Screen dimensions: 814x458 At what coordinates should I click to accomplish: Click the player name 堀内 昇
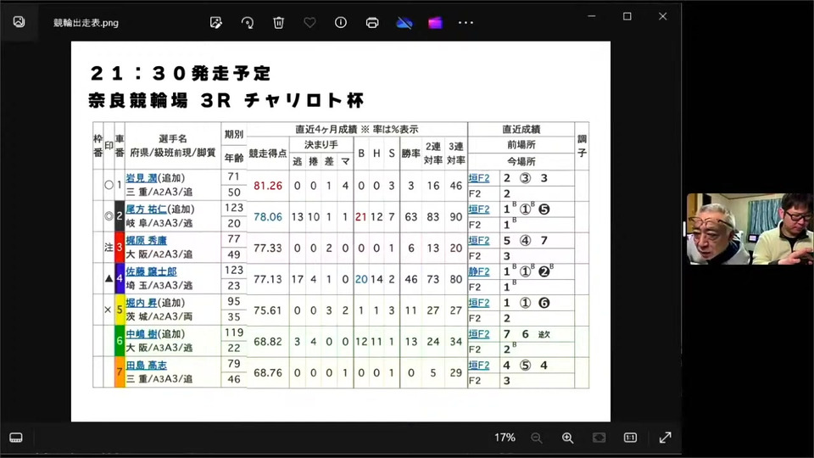point(142,303)
